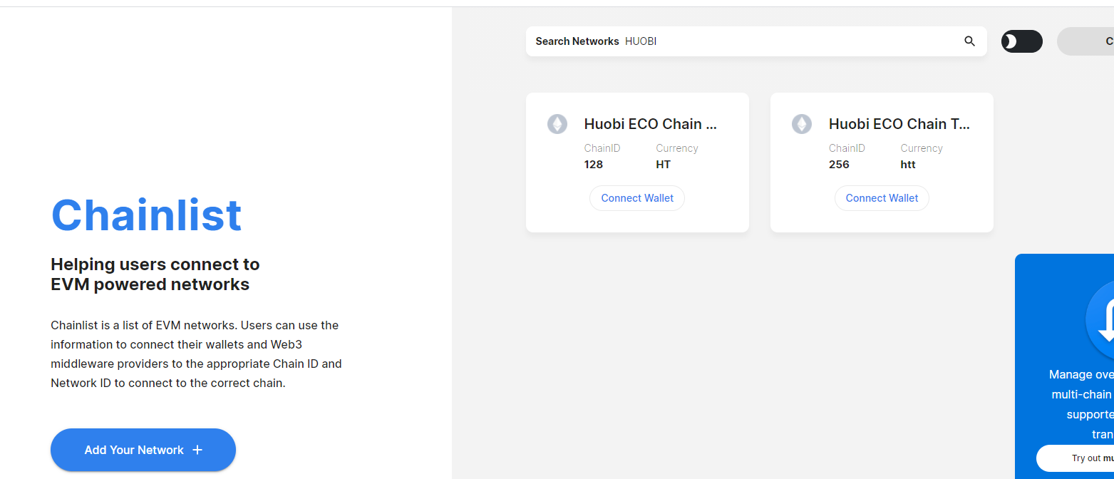This screenshot has width=1114, height=479.
Task: Select the HUOBI search query text
Action: point(641,41)
